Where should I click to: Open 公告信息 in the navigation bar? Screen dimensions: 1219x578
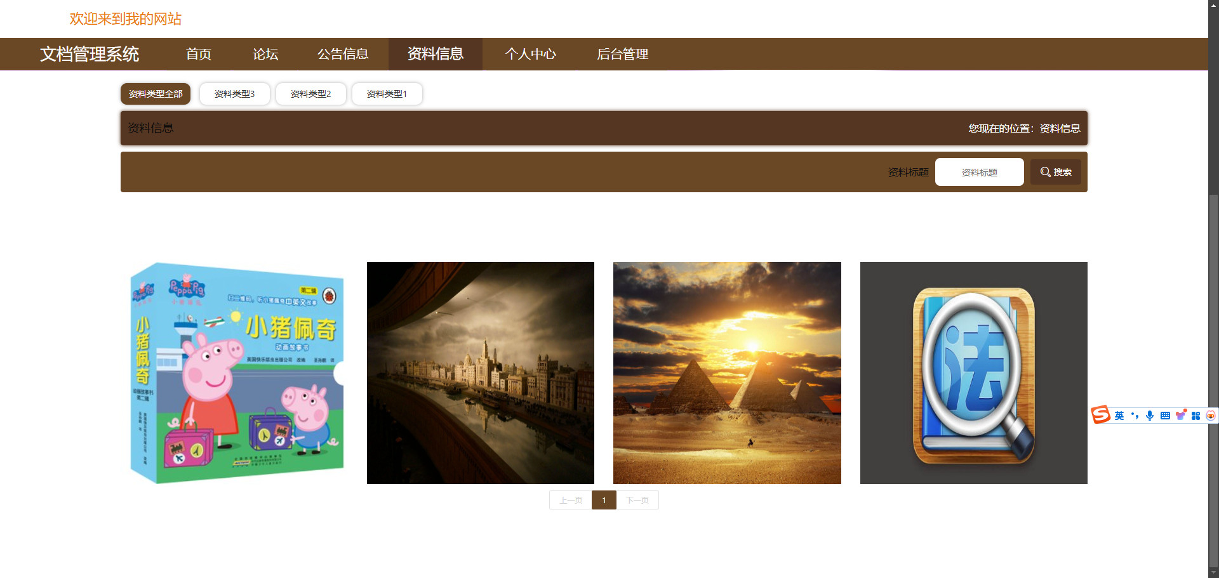point(343,54)
